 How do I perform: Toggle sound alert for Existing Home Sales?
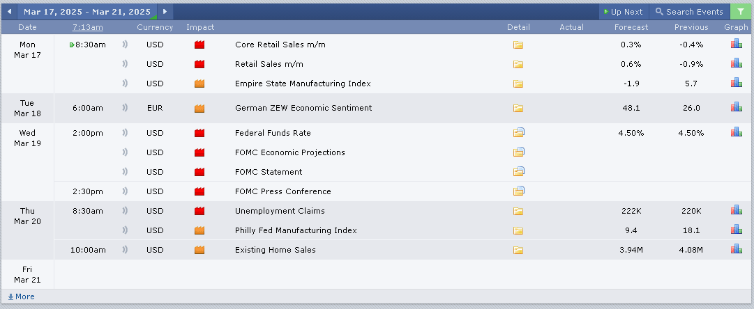(x=126, y=250)
